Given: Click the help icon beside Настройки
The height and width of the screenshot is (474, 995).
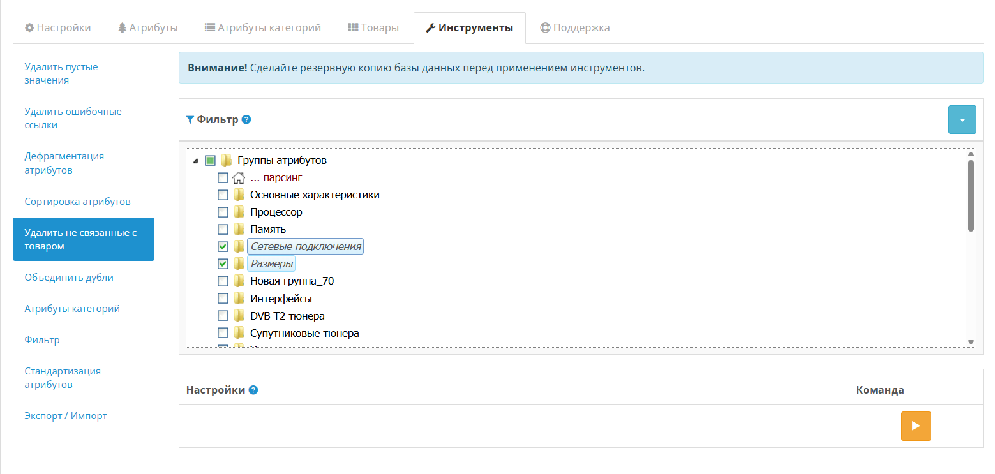Looking at the screenshot, I should tap(253, 390).
